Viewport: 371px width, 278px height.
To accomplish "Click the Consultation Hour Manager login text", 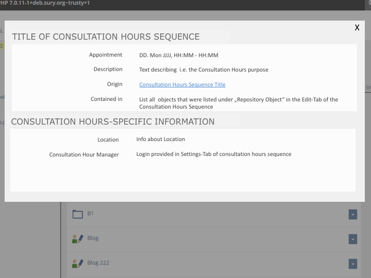I will click(214, 154).
